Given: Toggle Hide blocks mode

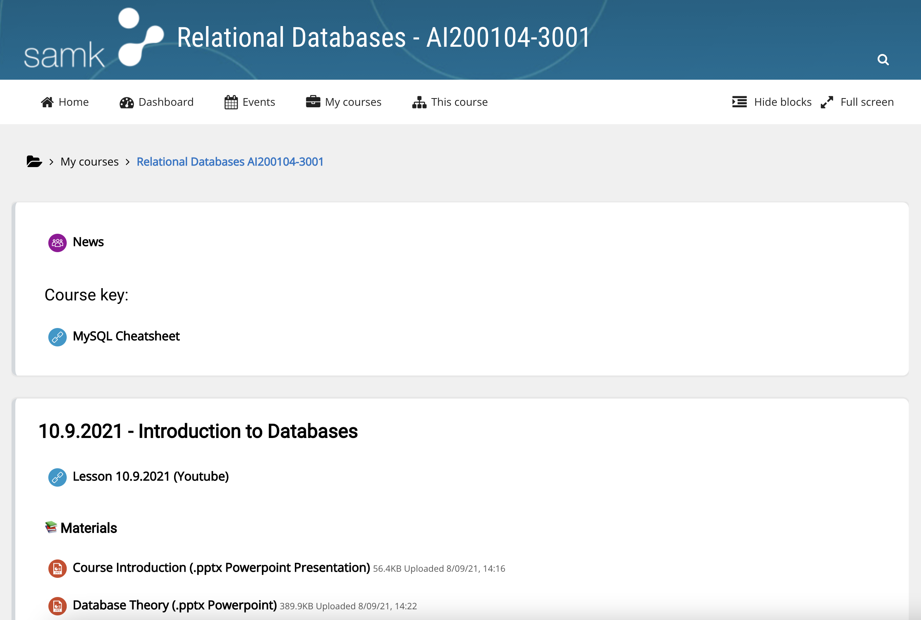Looking at the screenshot, I should point(771,102).
